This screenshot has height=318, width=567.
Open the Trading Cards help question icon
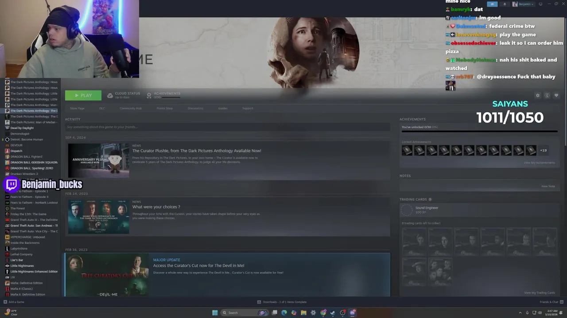(430, 200)
